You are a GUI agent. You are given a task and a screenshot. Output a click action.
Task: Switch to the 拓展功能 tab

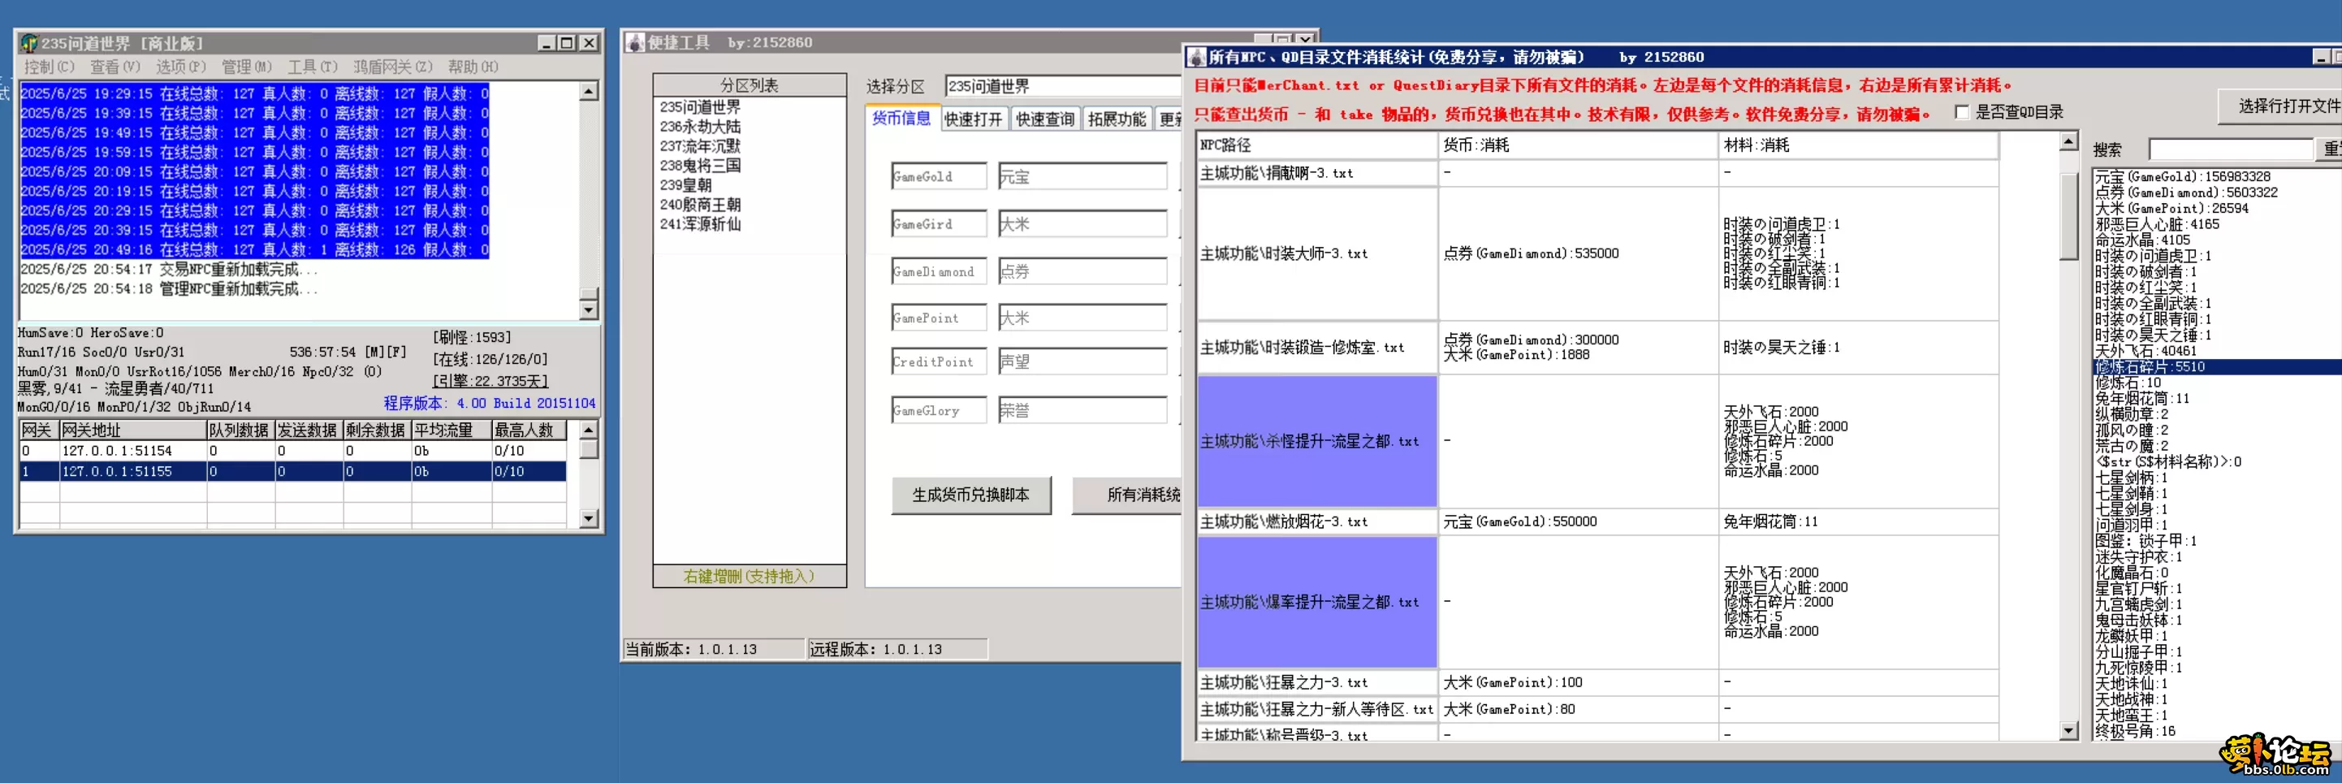click(1117, 119)
